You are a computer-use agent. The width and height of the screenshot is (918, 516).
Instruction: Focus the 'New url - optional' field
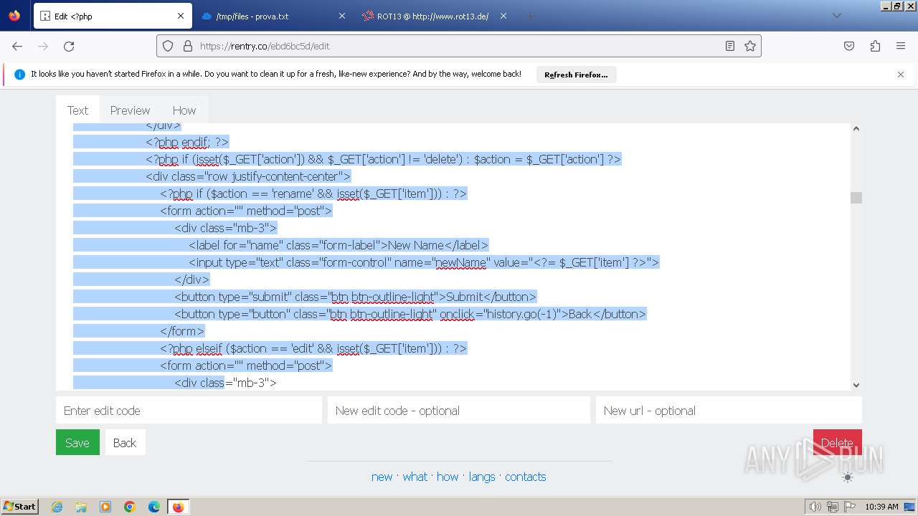pos(729,411)
